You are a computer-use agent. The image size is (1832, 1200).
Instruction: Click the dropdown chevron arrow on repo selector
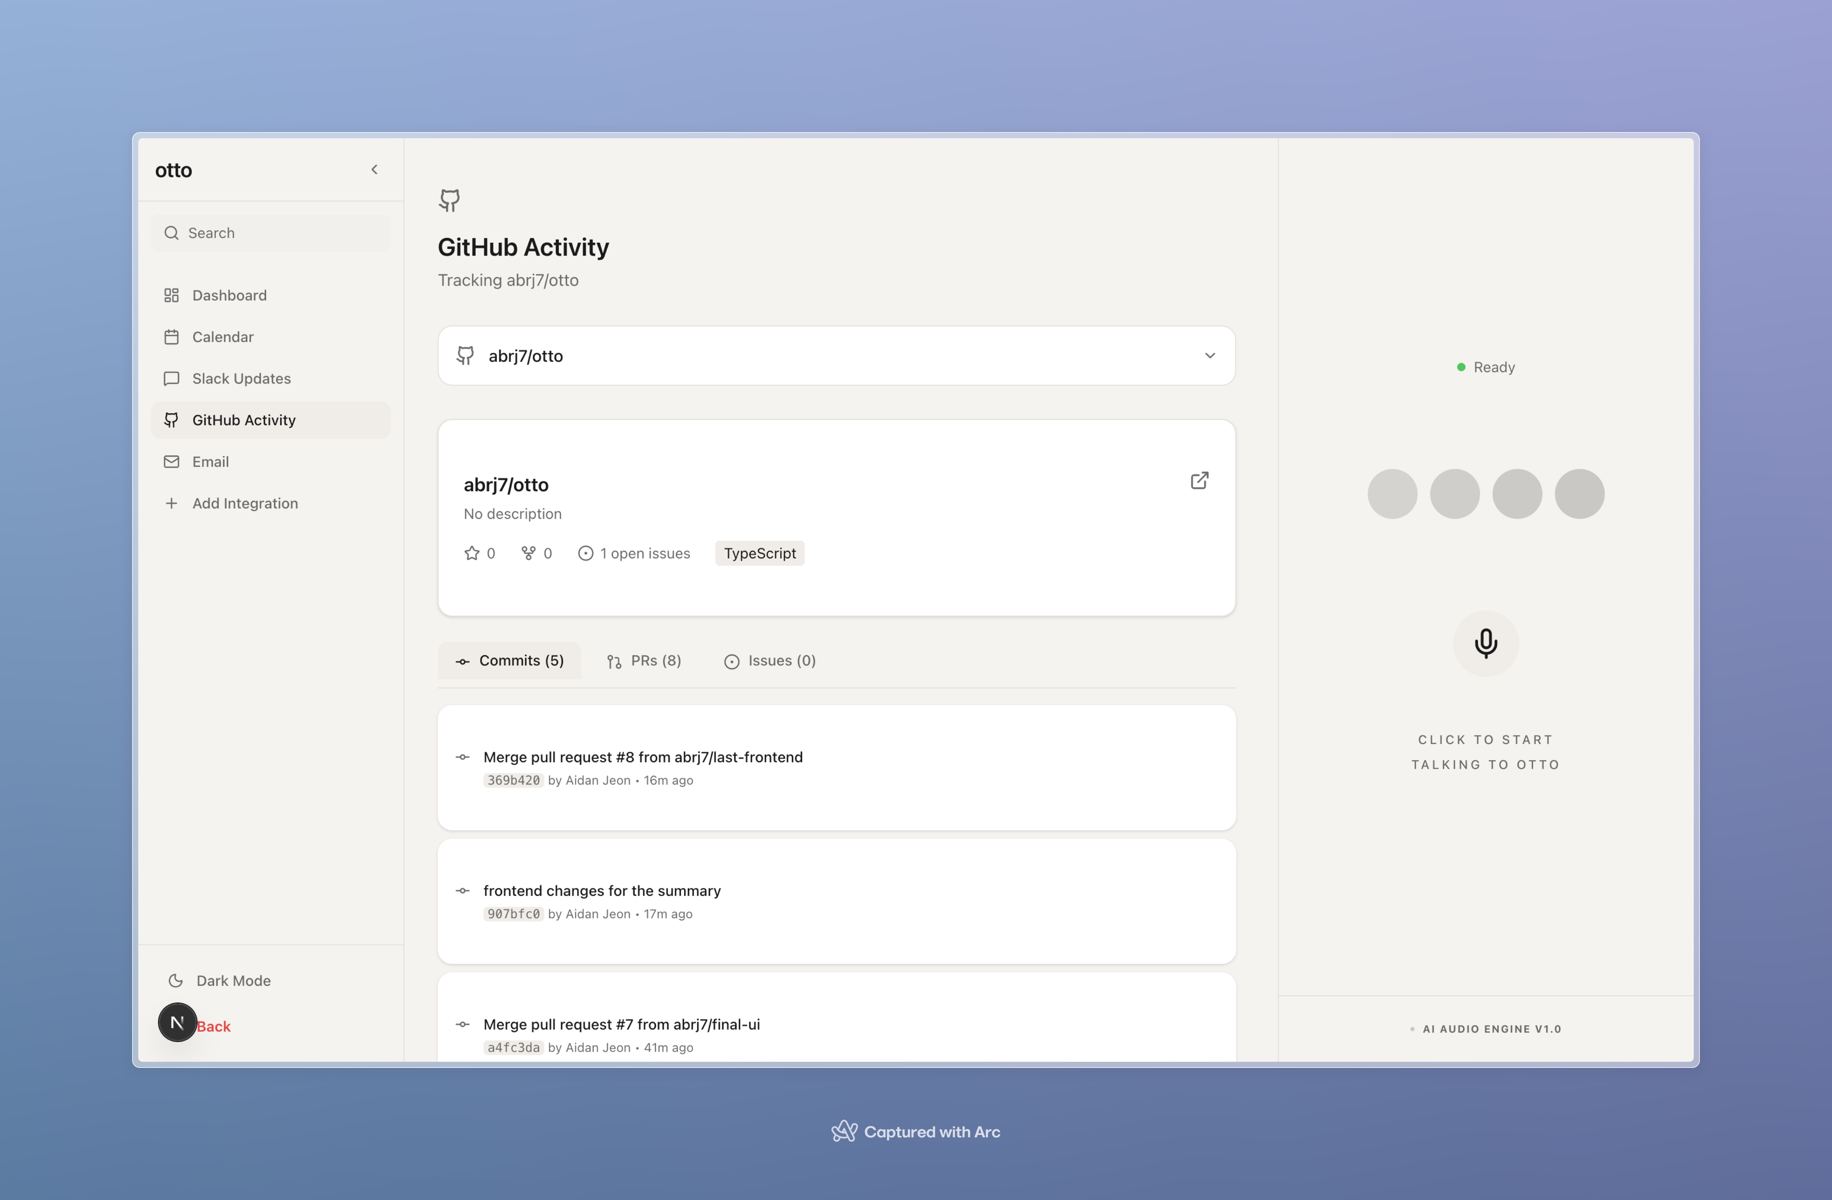tap(1209, 355)
